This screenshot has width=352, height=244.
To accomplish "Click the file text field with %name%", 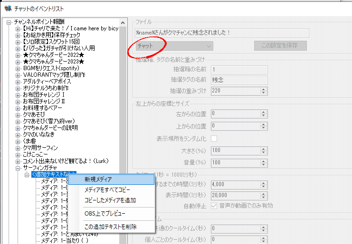I will click(222, 33).
